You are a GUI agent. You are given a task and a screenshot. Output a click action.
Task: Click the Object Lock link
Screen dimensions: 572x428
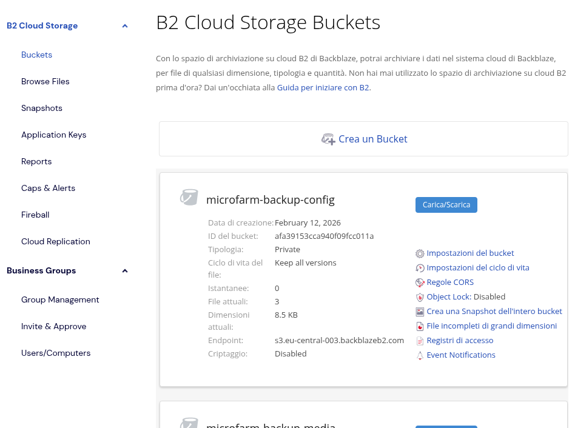pos(449,297)
